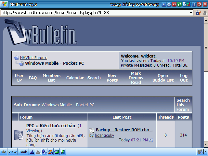Click the floppy disk save icon
Screen dimensions: 208x156
63,152
